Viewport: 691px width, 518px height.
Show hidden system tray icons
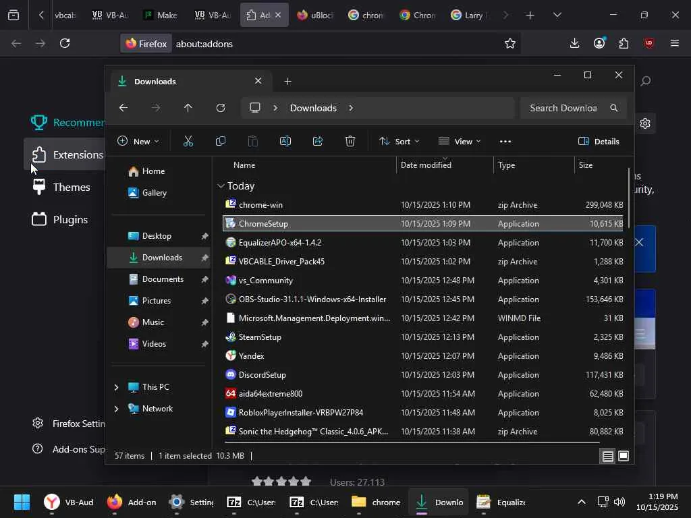point(582,502)
